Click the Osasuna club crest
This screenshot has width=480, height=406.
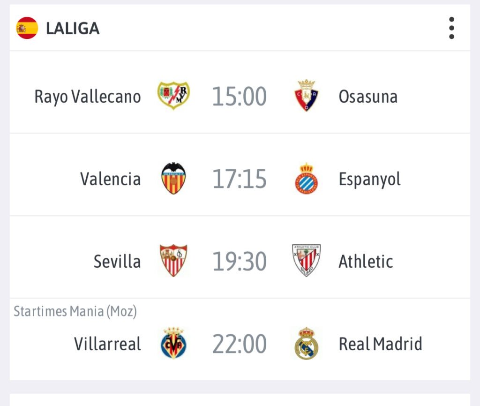307,96
